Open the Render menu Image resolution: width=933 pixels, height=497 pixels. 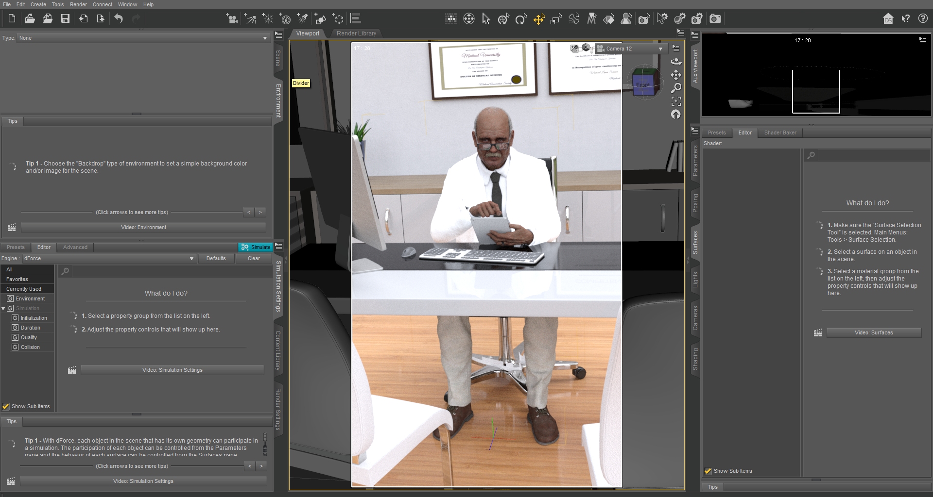[78, 4]
